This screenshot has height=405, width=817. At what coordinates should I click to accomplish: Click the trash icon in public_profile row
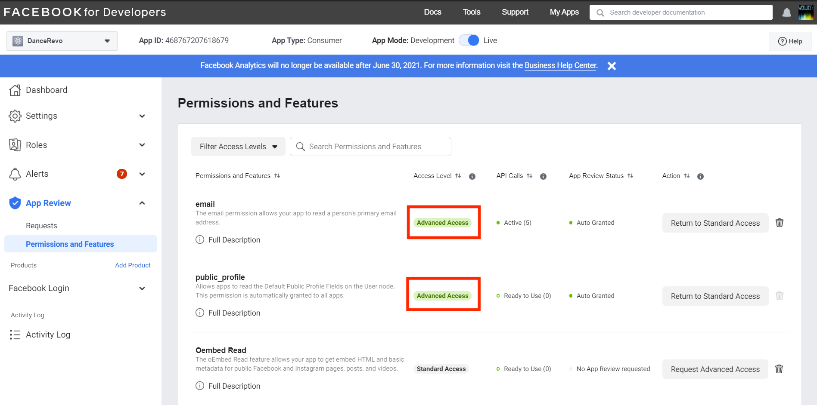click(x=780, y=296)
